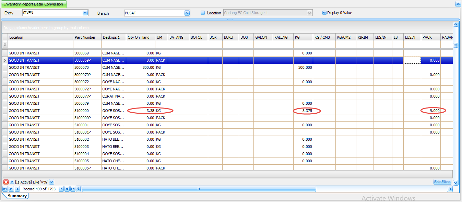This screenshot has width=462, height=202.
Task: Select part number 5000079 cell
Action: (x=87, y=103)
